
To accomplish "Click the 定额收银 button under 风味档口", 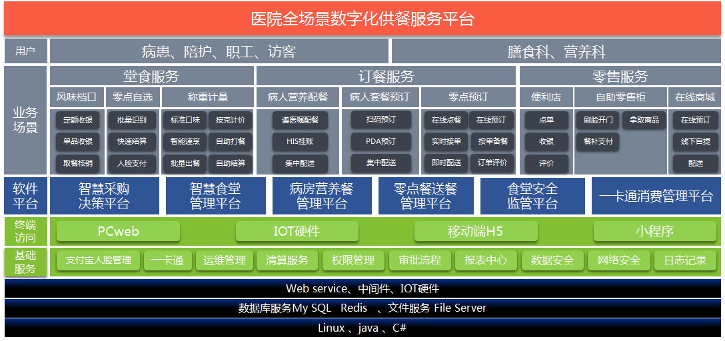I will pyautogui.click(x=77, y=121).
